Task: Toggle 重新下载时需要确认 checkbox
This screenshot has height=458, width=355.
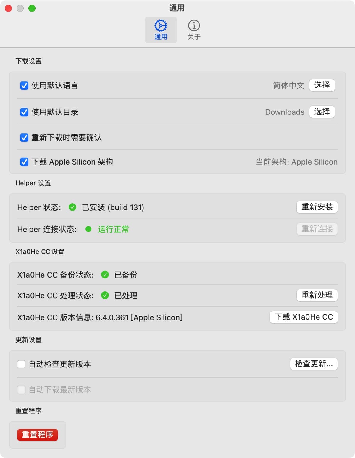Action: tap(24, 138)
